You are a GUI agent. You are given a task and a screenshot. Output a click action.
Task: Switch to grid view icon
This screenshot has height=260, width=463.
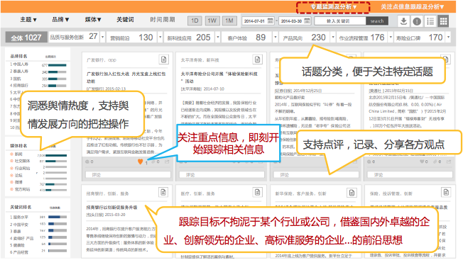coord(443,21)
